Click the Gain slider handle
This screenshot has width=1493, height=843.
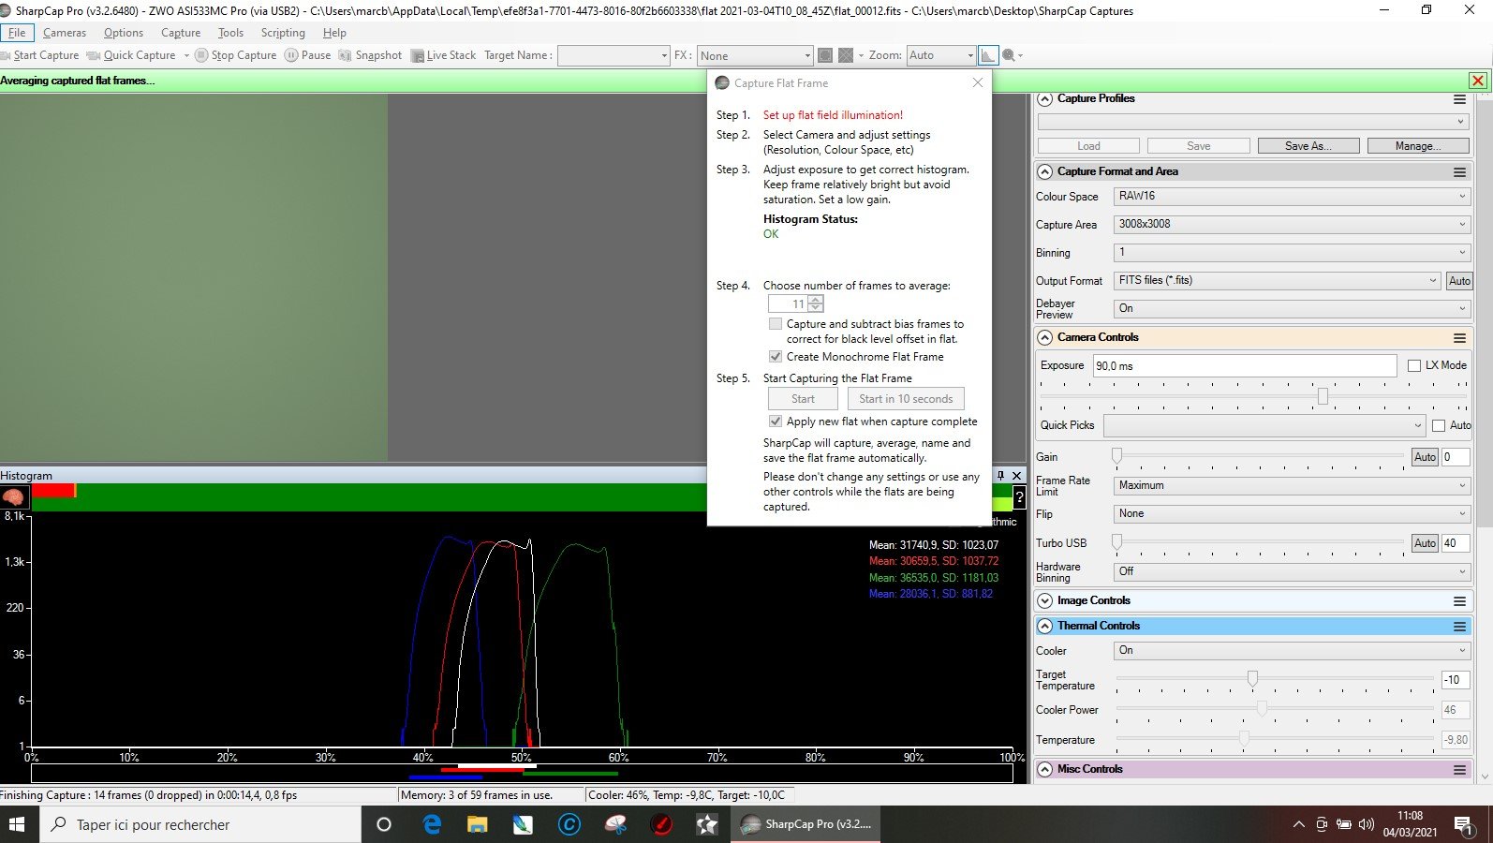pos(1116,456)
